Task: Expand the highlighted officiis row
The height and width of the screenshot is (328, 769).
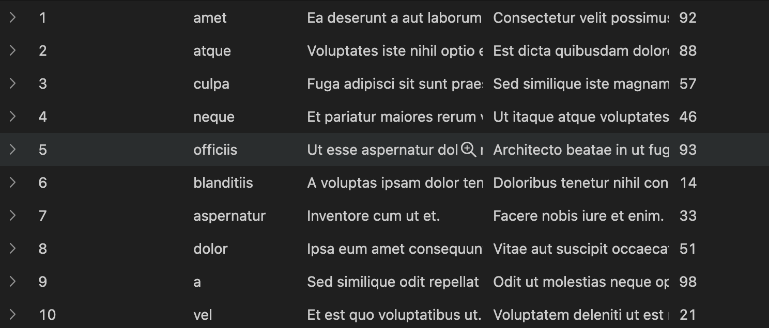Action: click(x=12, y=150)
